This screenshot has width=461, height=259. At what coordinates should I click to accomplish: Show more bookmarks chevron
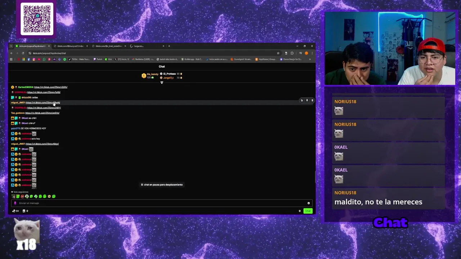[310, 59]
